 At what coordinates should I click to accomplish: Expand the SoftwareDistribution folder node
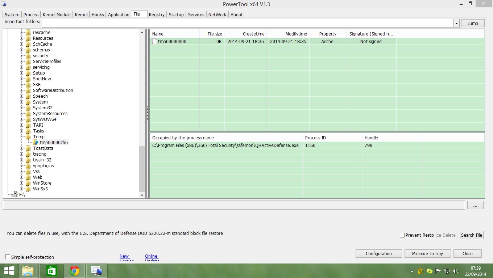click(x=22, y=90)
